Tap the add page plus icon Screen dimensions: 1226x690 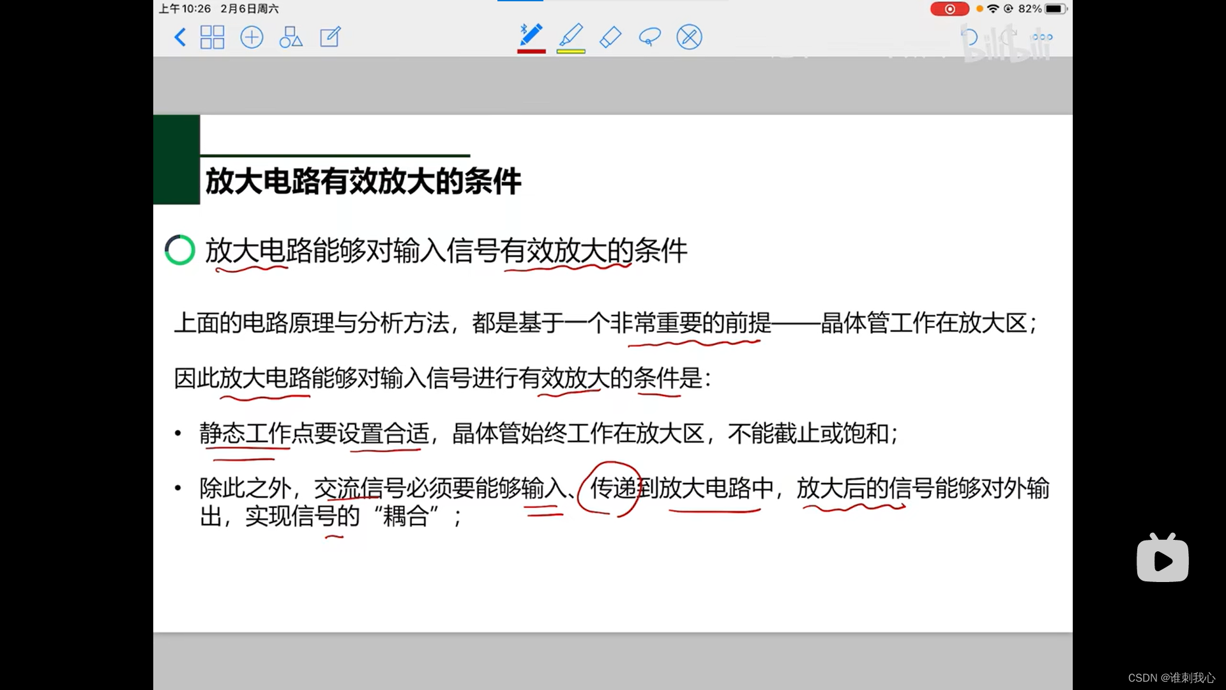[252, 37]
